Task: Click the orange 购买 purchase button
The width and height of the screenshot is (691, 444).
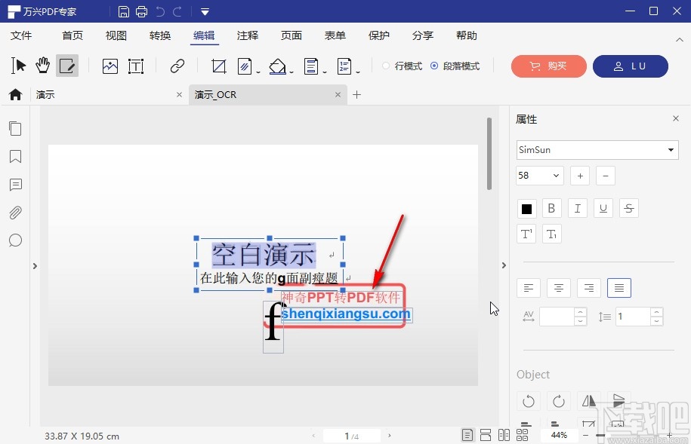Action: [548, 66]
